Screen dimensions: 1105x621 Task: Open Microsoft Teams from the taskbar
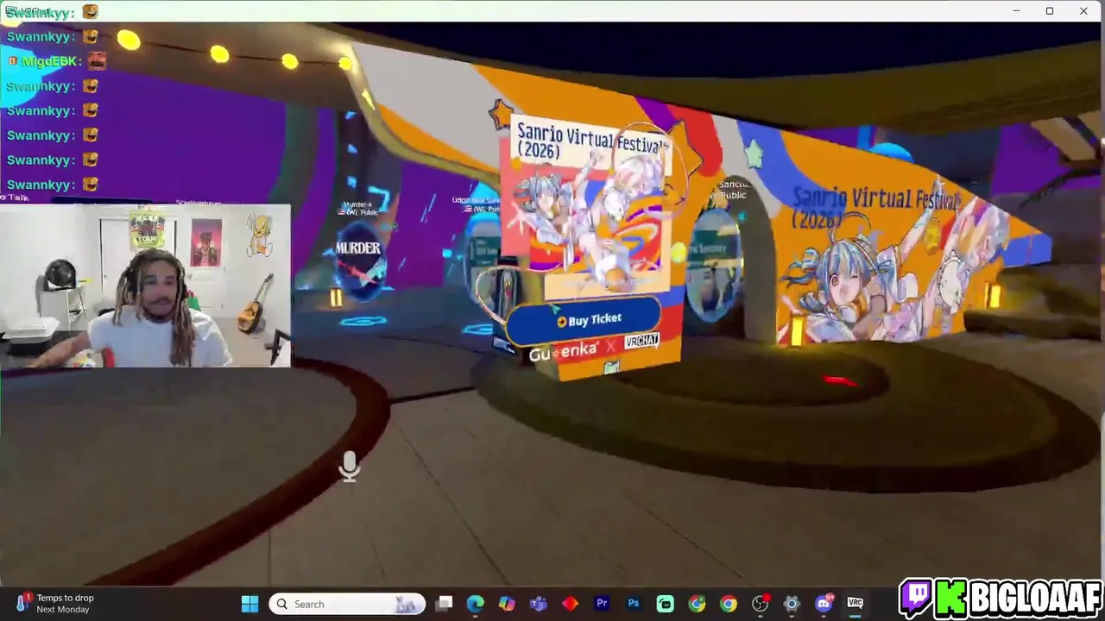point(539,604)
